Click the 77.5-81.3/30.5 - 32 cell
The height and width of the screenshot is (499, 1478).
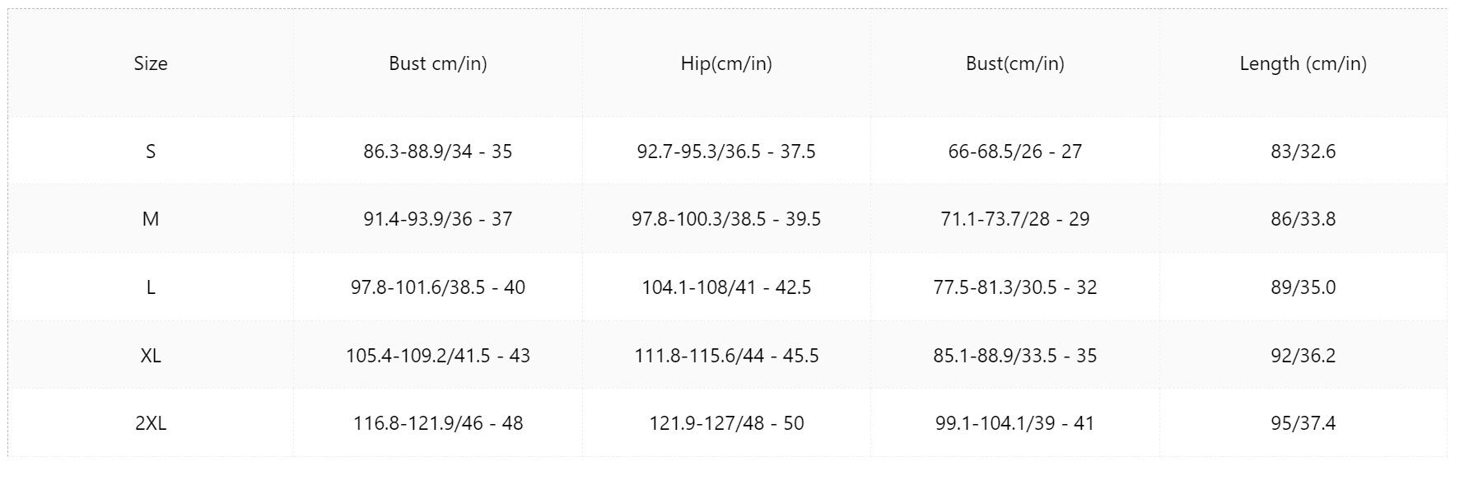[x=1015, y=287]
